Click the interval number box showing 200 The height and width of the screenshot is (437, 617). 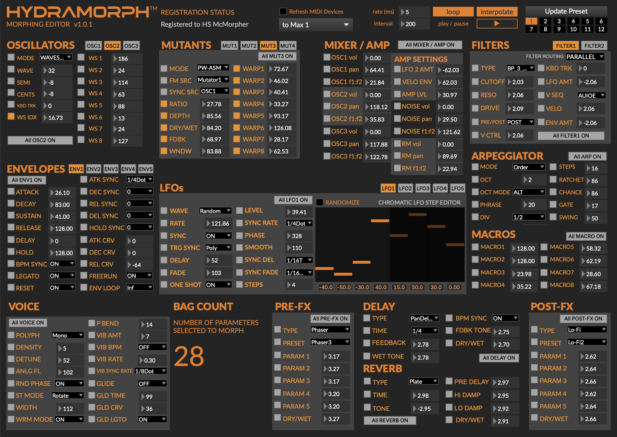pyautogui.click(x=414, y=24)
